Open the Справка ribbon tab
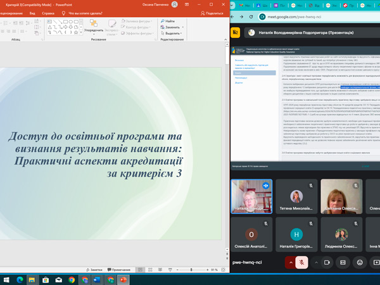The width and height of the screenshot is (380, 285). coord(47,12)
